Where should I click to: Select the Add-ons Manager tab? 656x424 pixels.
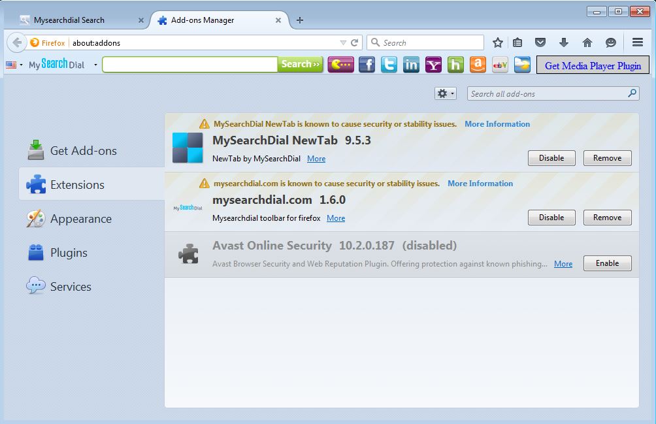[x=220, y=20]
